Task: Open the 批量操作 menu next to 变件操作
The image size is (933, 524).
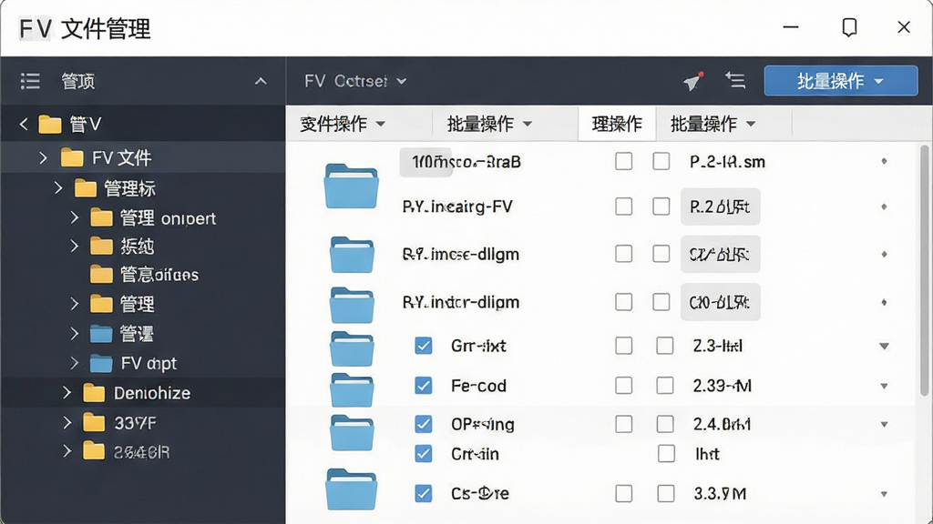Action: pyautogui.click(x=489, y=124)
